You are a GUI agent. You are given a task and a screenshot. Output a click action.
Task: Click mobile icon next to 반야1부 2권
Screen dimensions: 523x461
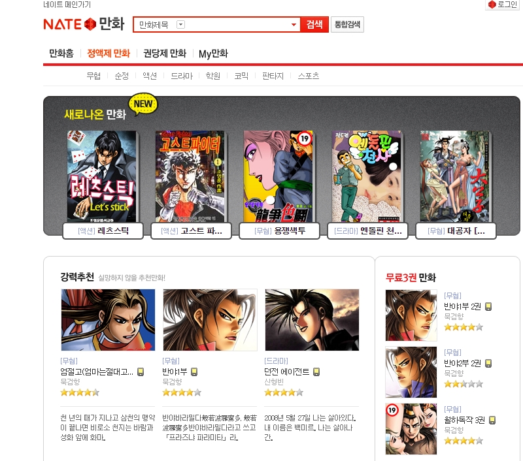click(488, 306)
